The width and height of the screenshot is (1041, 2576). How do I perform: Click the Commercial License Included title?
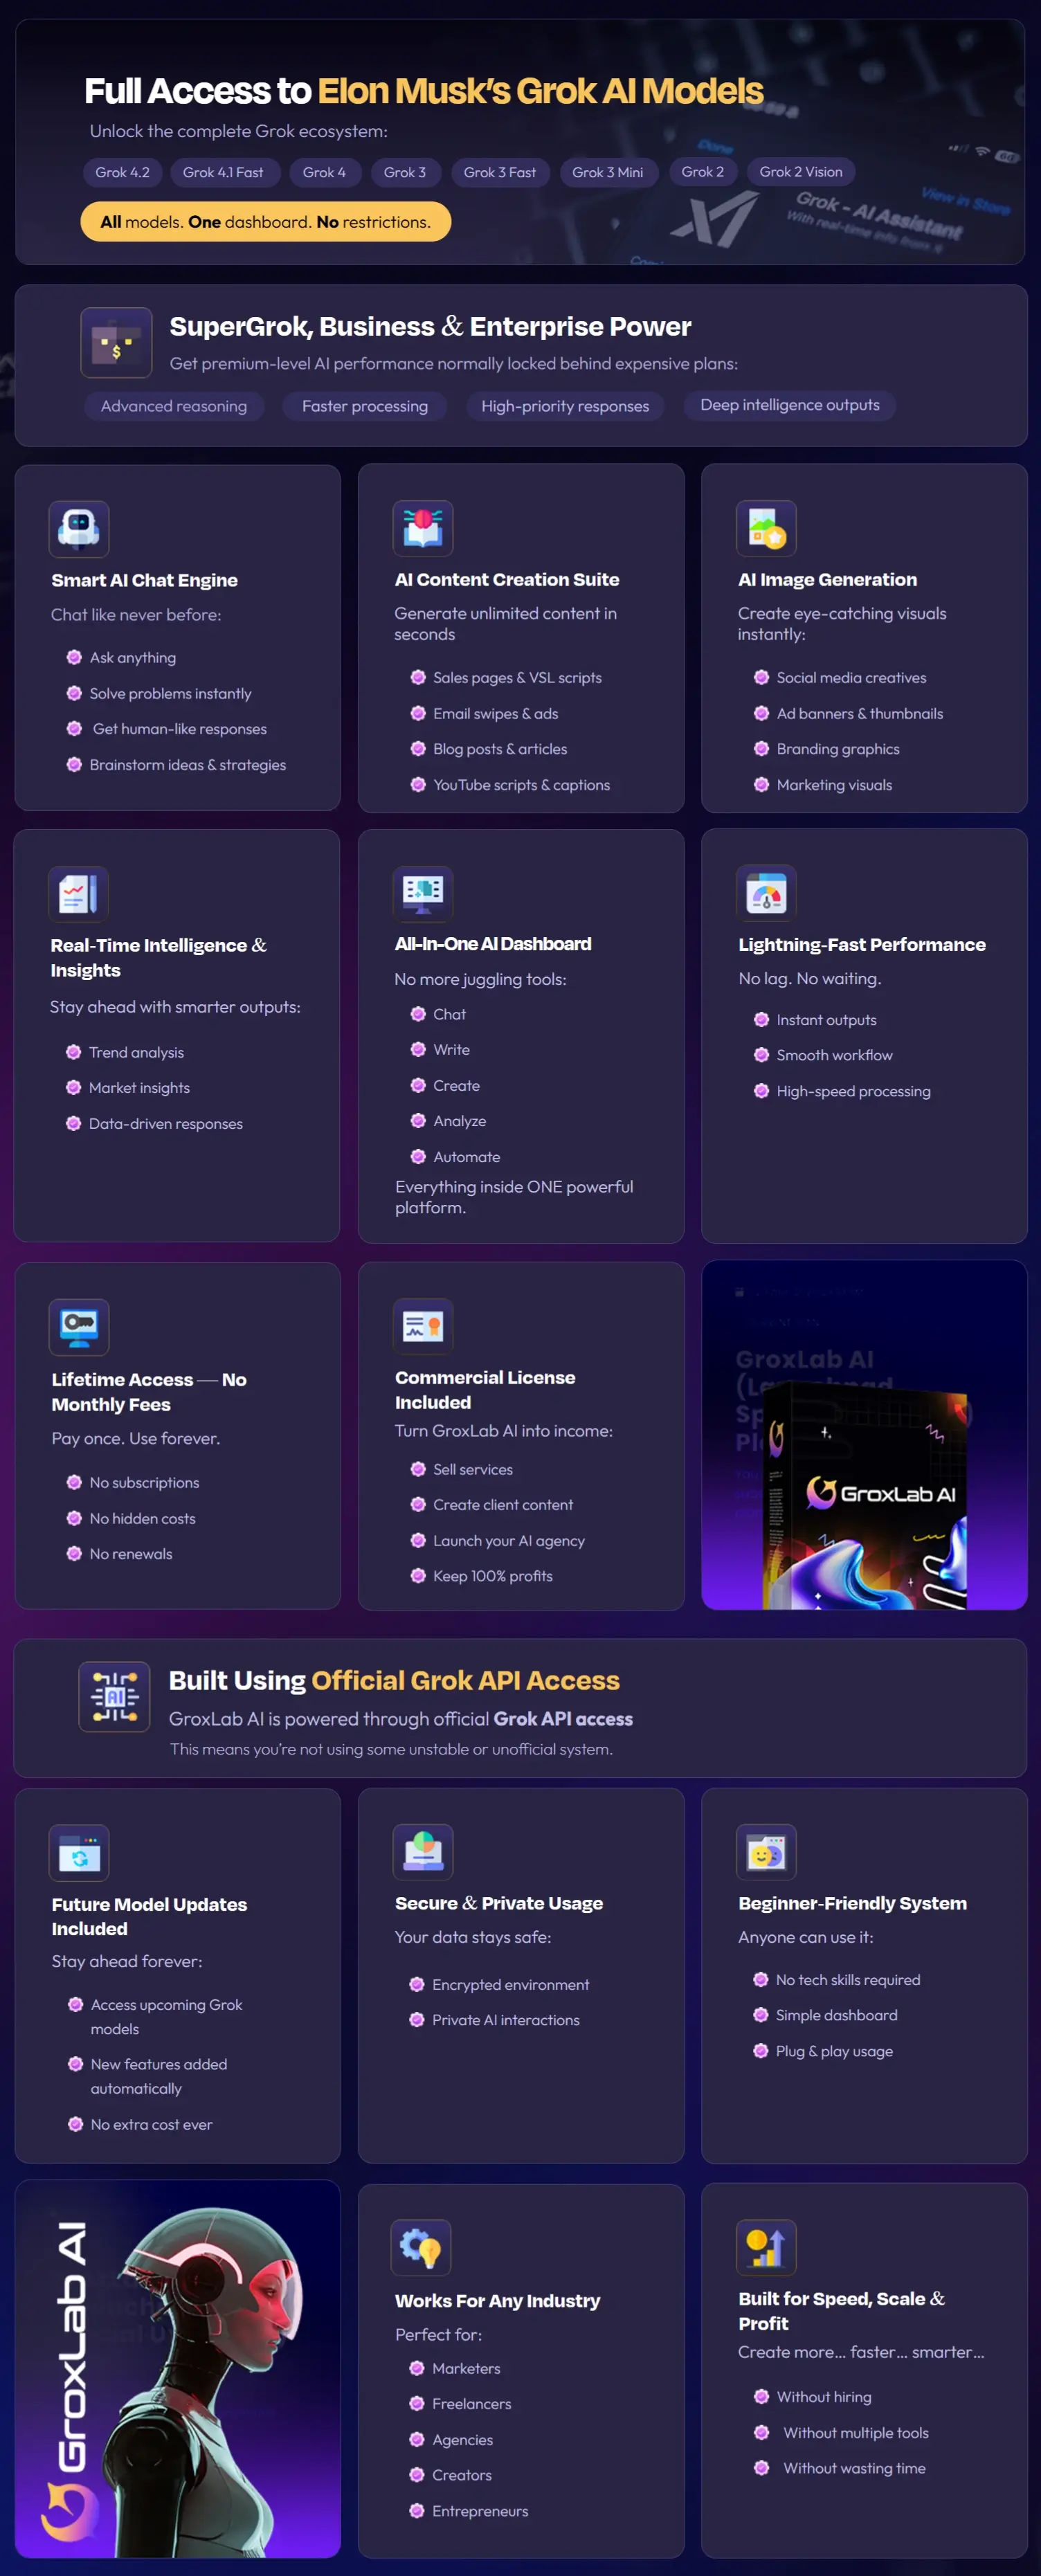click(x=485, y=1390)
